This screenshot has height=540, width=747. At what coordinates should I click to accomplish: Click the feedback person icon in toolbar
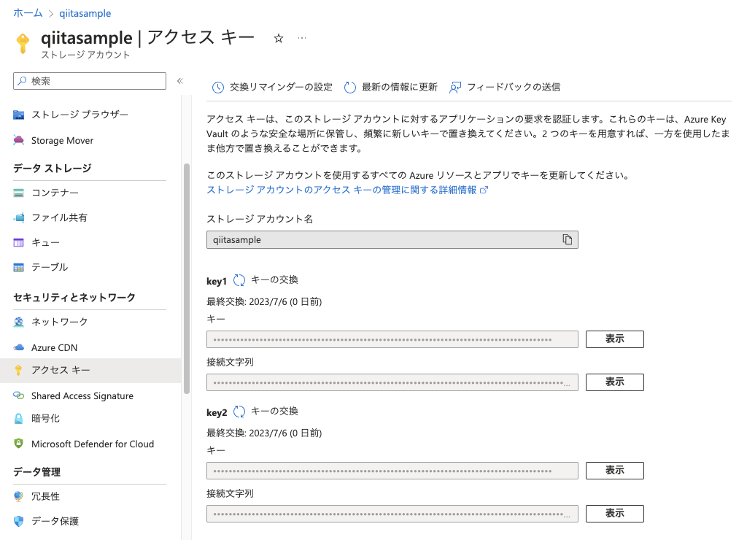(455, 88)
